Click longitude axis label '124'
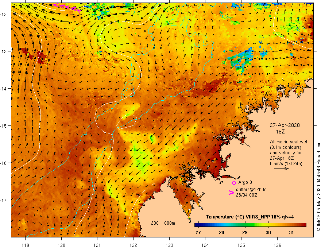The width and height of the screenshot is (321, 248). pos(205,245)
